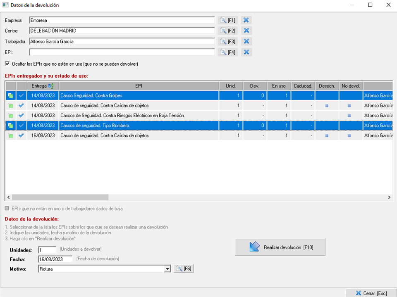The width and height of the screenshot is (397, 297).
Task: Toggle 'EPIs que no están en uso o de trabajadores dados de baja'
Action: 7,209
